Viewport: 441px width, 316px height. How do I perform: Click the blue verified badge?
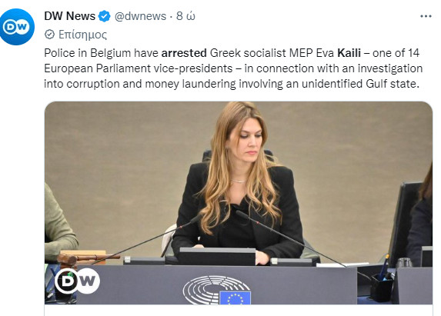(104, 16)
